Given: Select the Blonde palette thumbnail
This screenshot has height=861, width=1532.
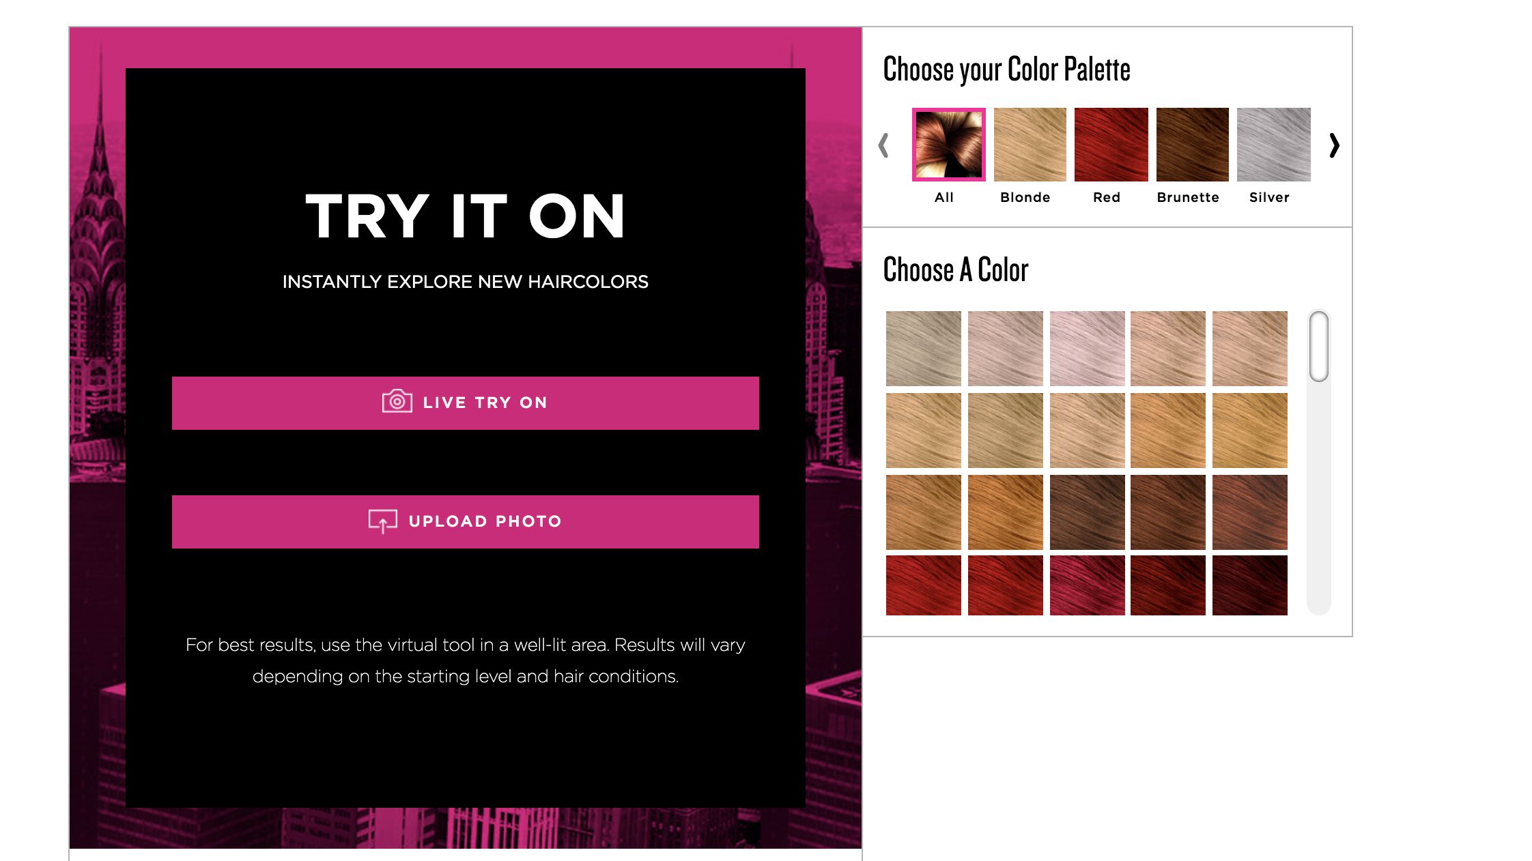Looking at the screenshot, I should 1030,145.
